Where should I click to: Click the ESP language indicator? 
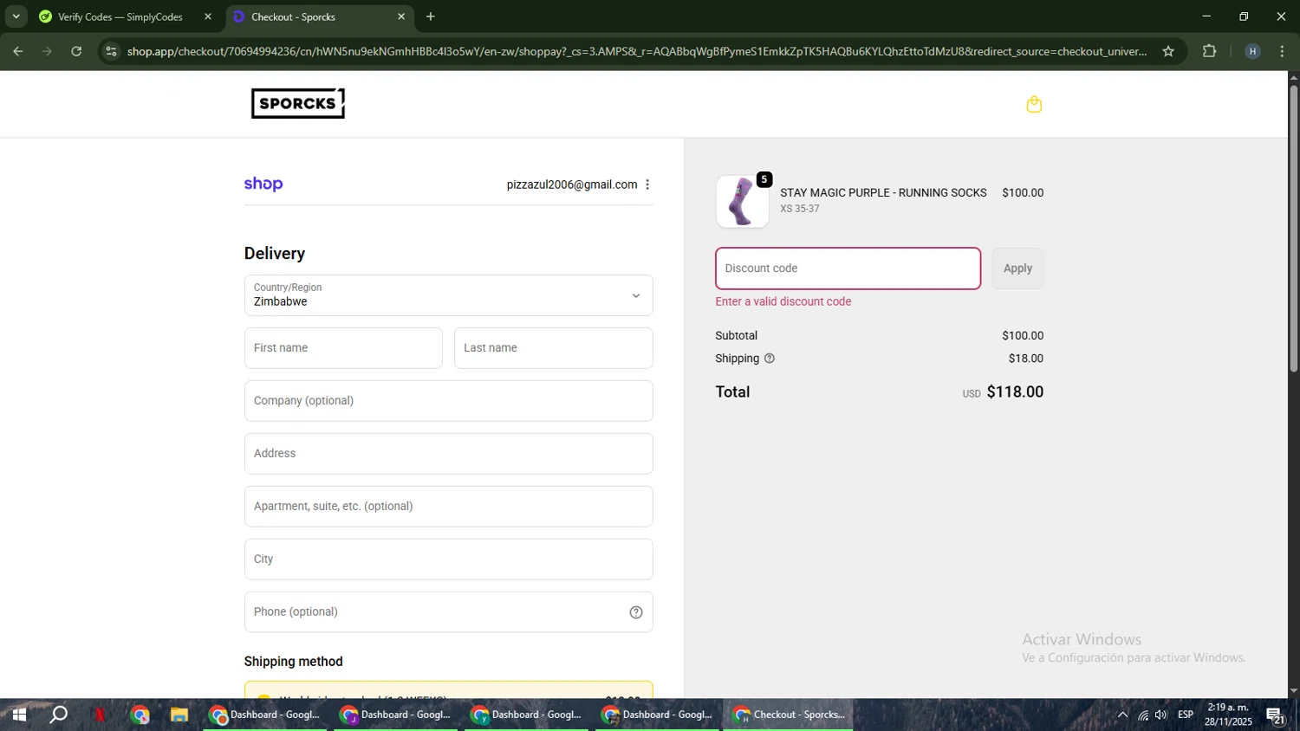tap(1186, 715)
